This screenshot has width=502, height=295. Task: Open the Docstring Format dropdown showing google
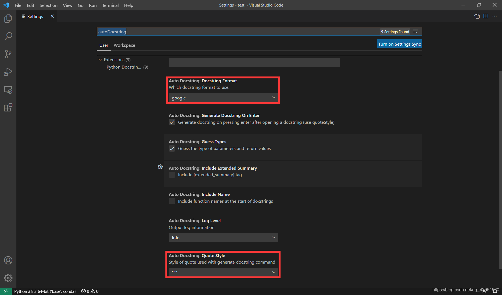223,98
